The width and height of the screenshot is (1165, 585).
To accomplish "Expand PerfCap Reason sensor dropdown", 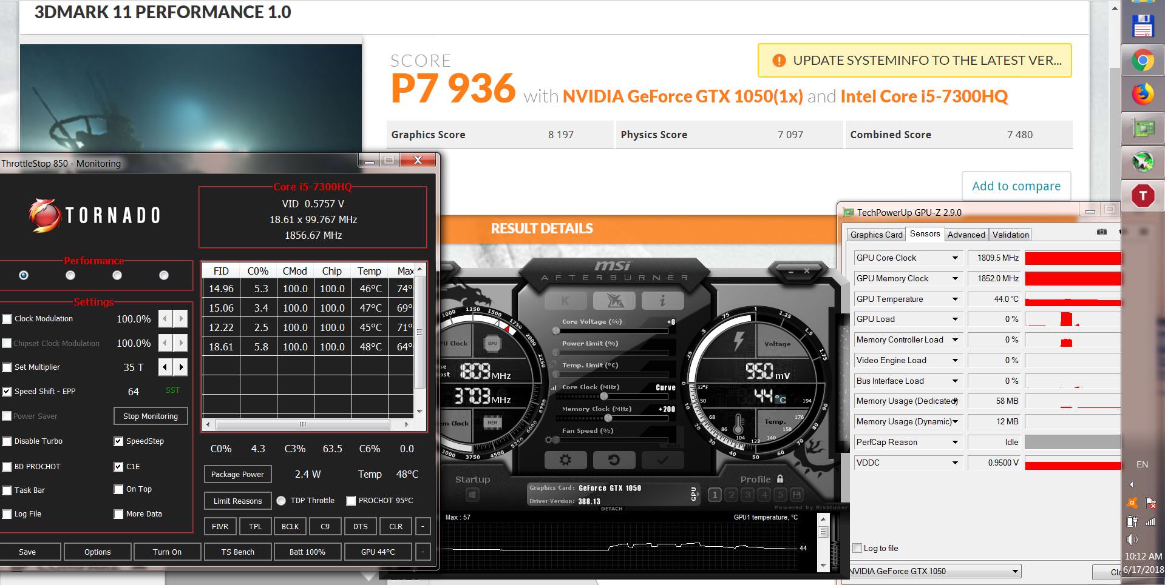I will (x=955, y=443).
